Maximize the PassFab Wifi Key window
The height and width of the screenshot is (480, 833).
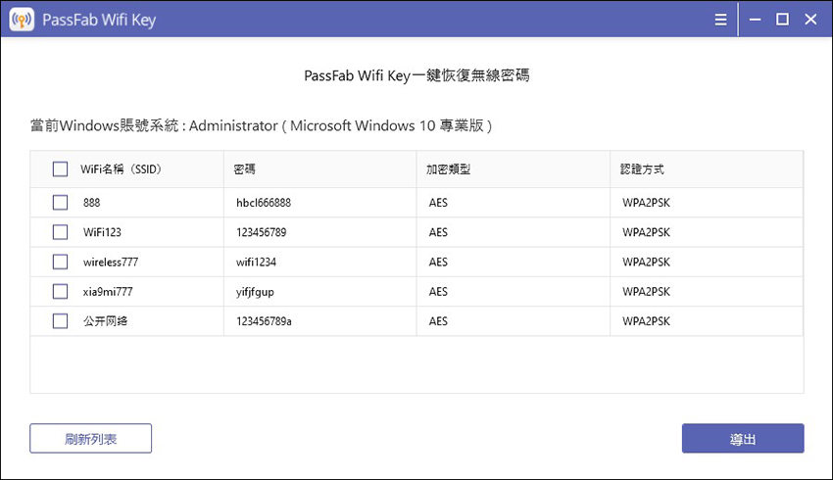[782, 20]
